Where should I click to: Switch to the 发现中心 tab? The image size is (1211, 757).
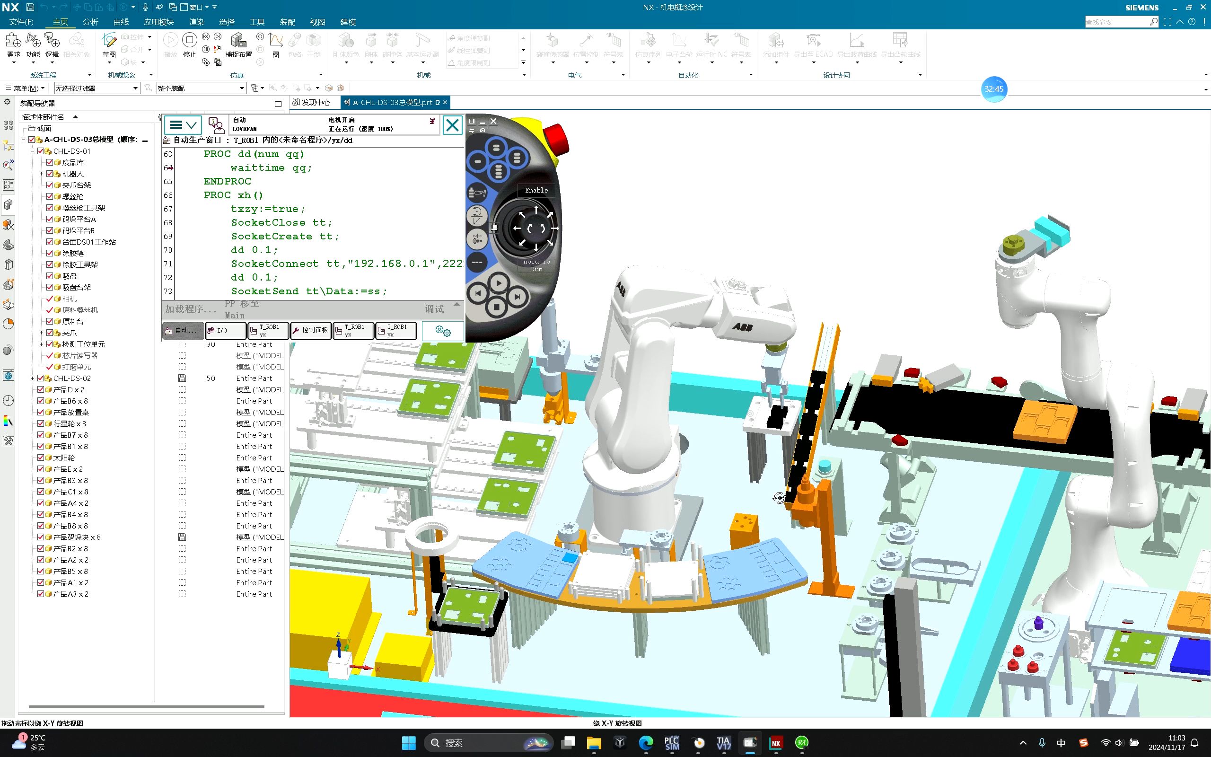coord(311,102)
